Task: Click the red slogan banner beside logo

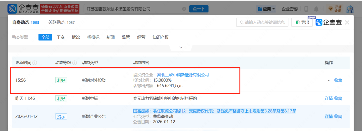Action: 60,9
